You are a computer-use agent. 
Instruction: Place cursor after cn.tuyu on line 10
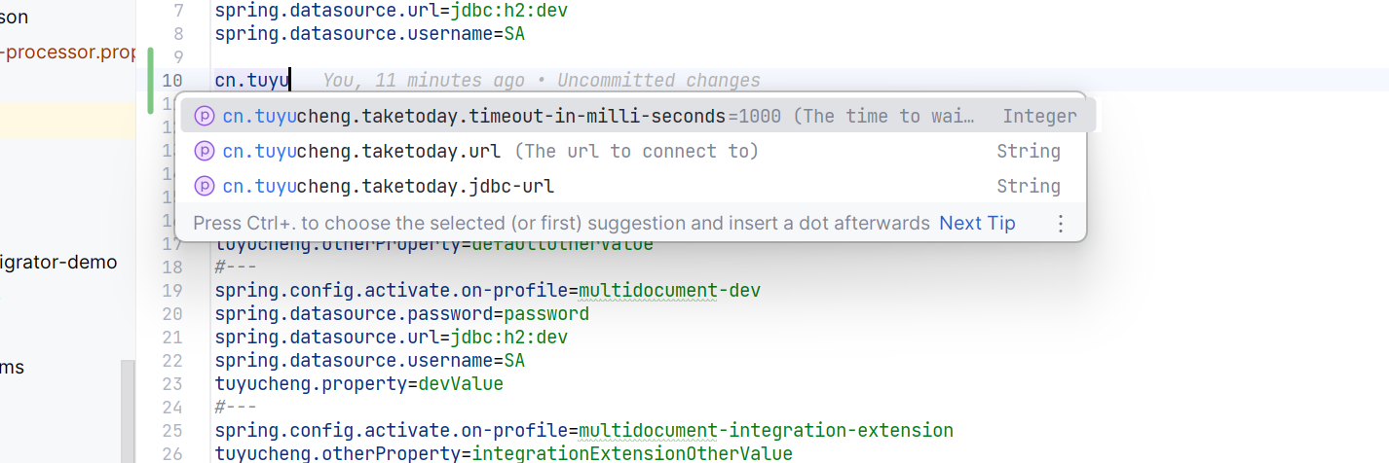pyautogui.click(x=290, y=81)
